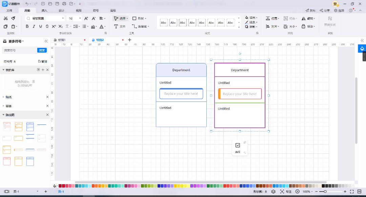Select the Text tool
Viewport: 366px width, 197px height.
click(x=119, y=26)
